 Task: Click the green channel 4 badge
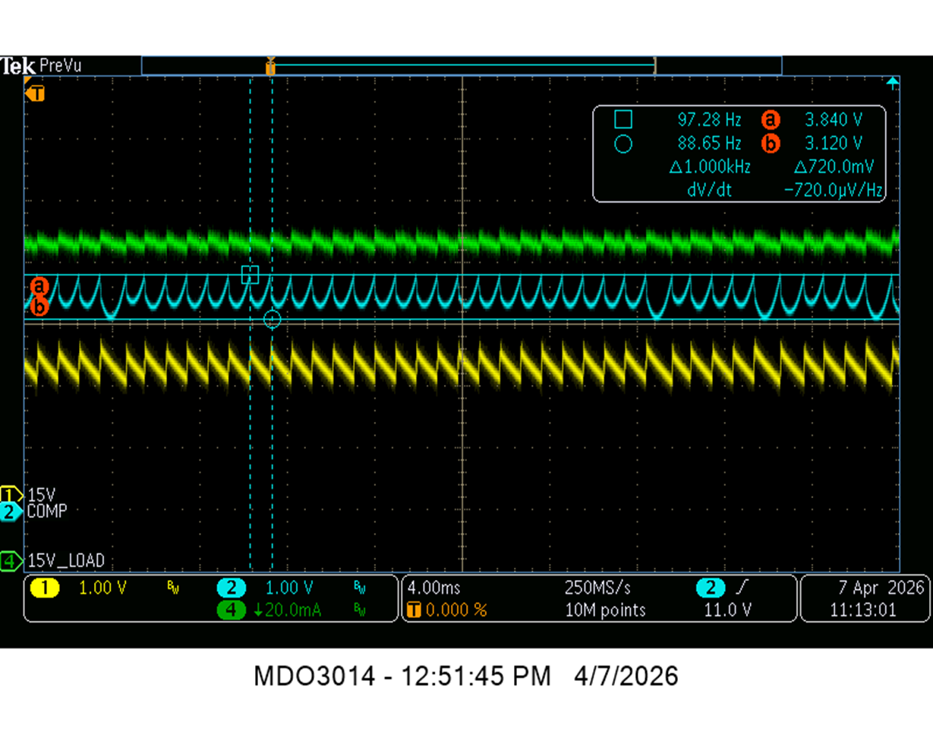pyautogui.click(x=232, y=609)
